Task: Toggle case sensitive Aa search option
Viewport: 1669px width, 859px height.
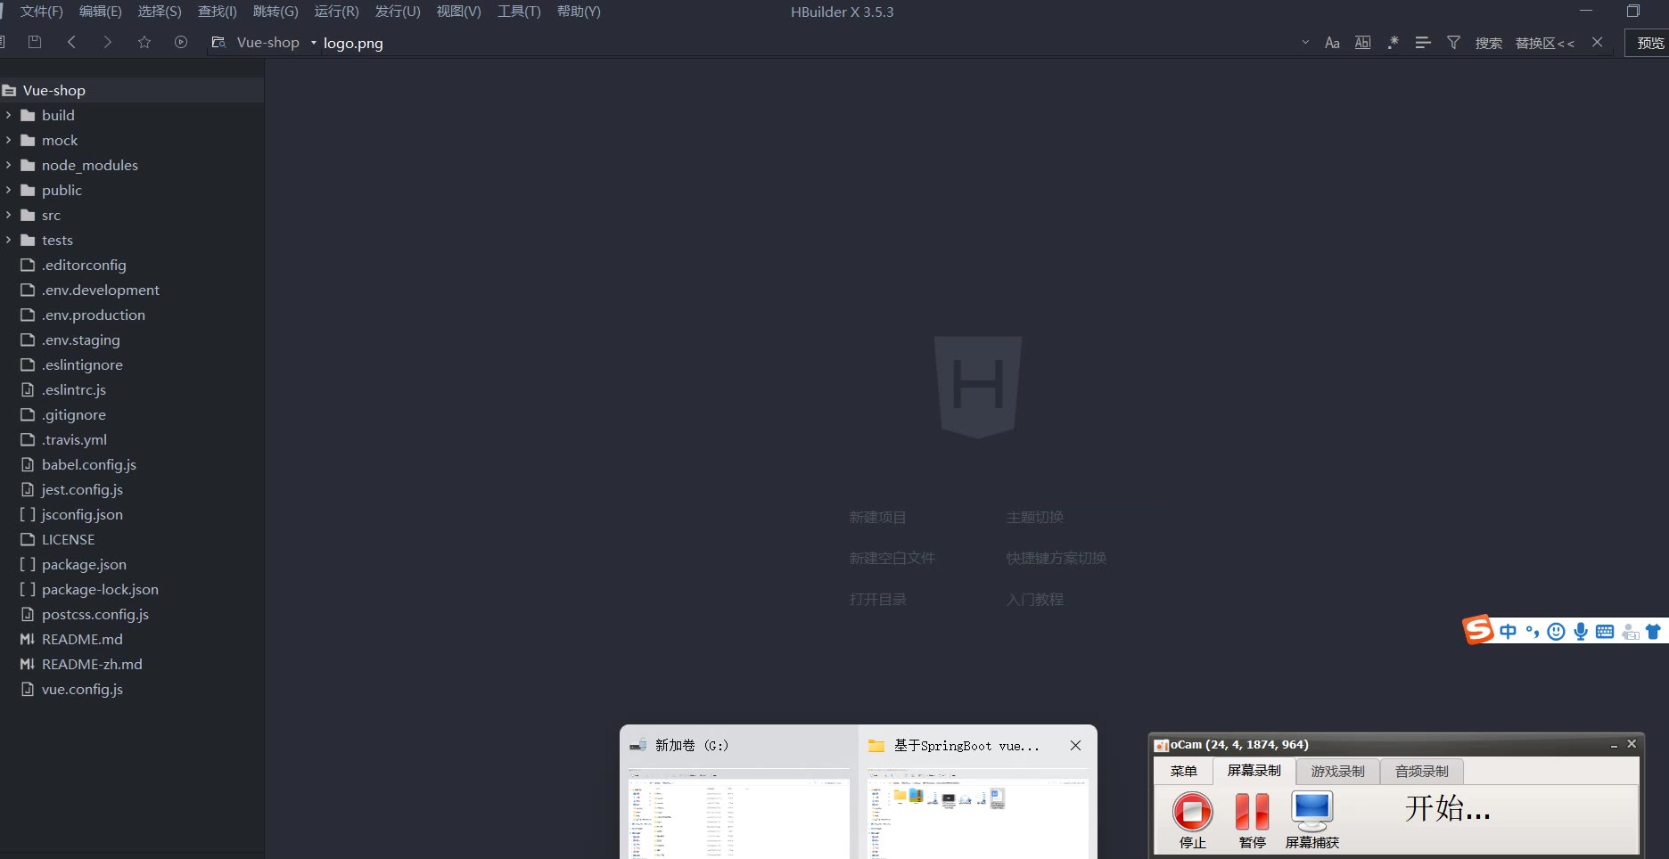Action: click(x=1332, y=43)
